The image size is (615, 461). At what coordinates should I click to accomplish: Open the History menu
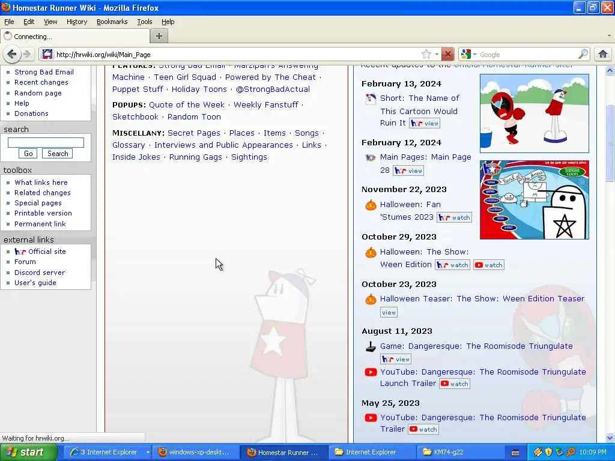[x=77, y=22]
